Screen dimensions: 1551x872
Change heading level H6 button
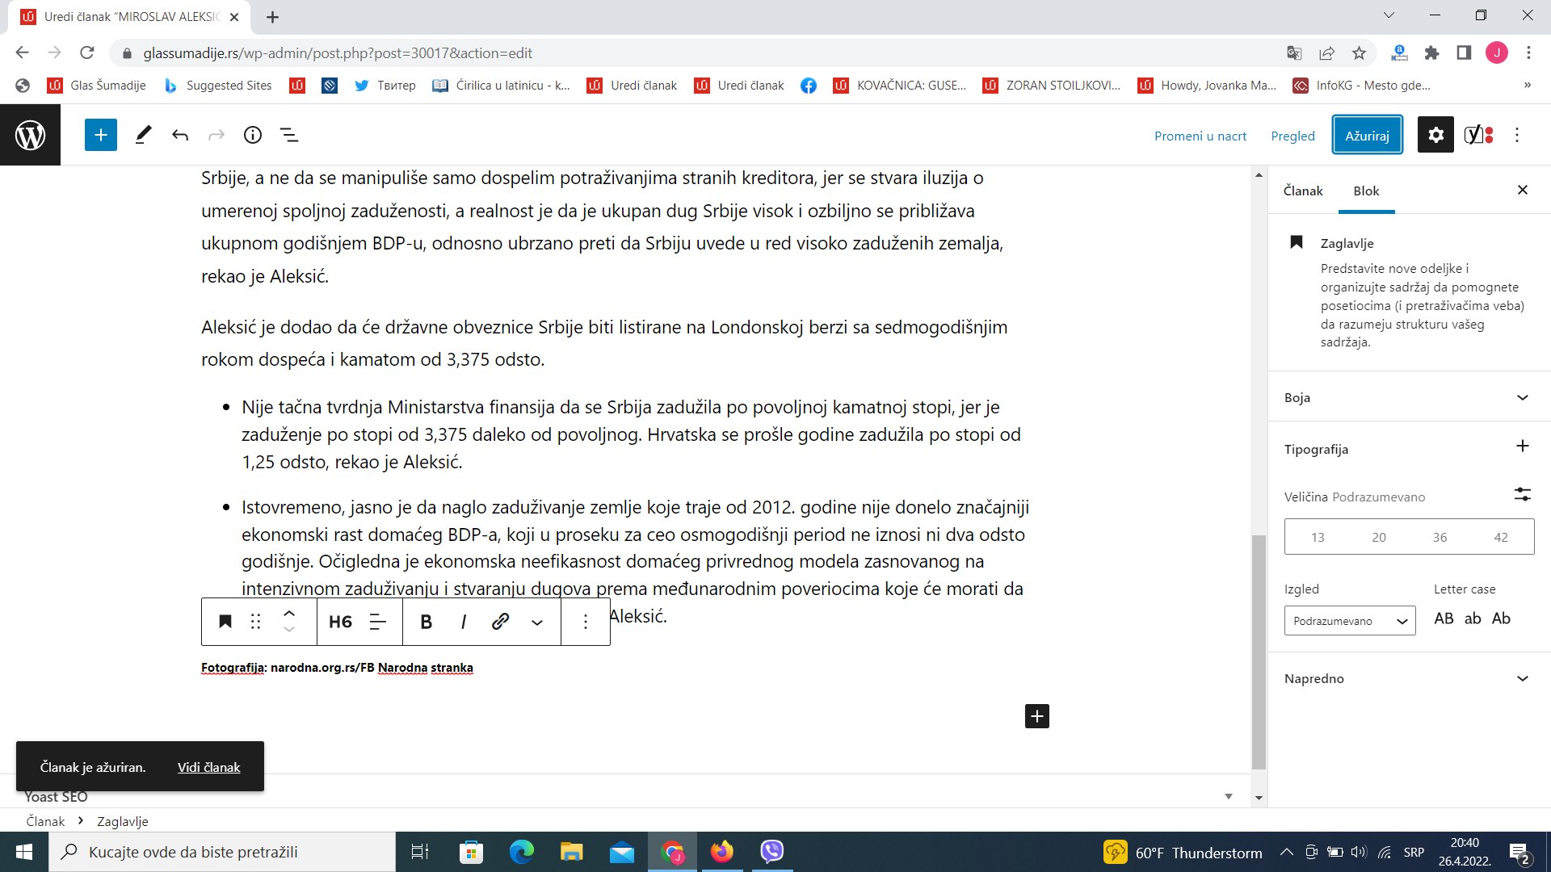(x=340, y=621)
